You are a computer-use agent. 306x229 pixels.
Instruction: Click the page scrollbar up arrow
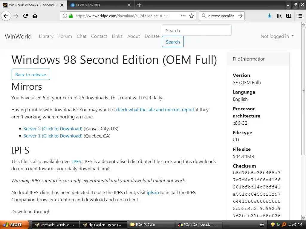click(x=303, y=24)
